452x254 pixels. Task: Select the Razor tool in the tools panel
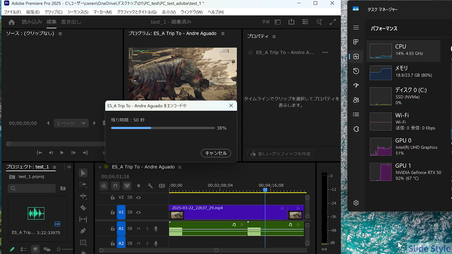(x=83, y=208)
